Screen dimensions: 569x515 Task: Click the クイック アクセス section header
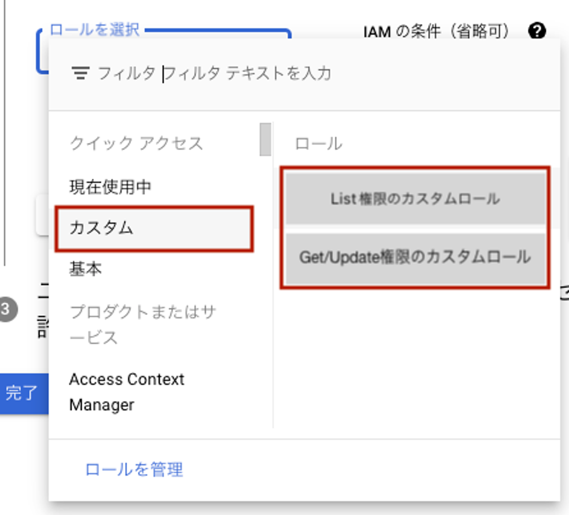tap(136, 143)
